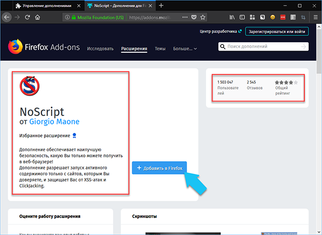This screenshot has width=322, height=235.
Task: Click the Скриншоты heading
Action: click(144, 217)
